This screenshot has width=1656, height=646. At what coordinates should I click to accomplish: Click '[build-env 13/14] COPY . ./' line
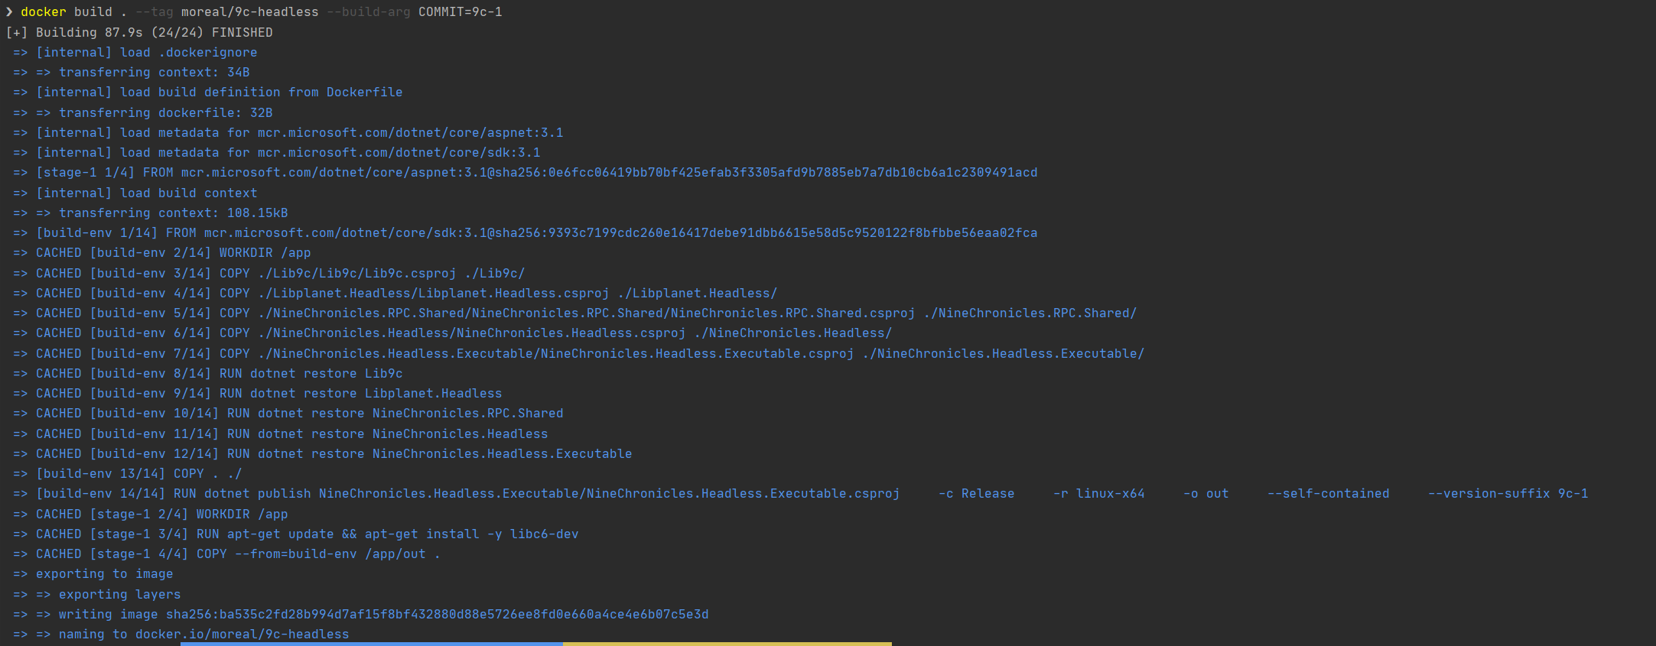point(128,473)
